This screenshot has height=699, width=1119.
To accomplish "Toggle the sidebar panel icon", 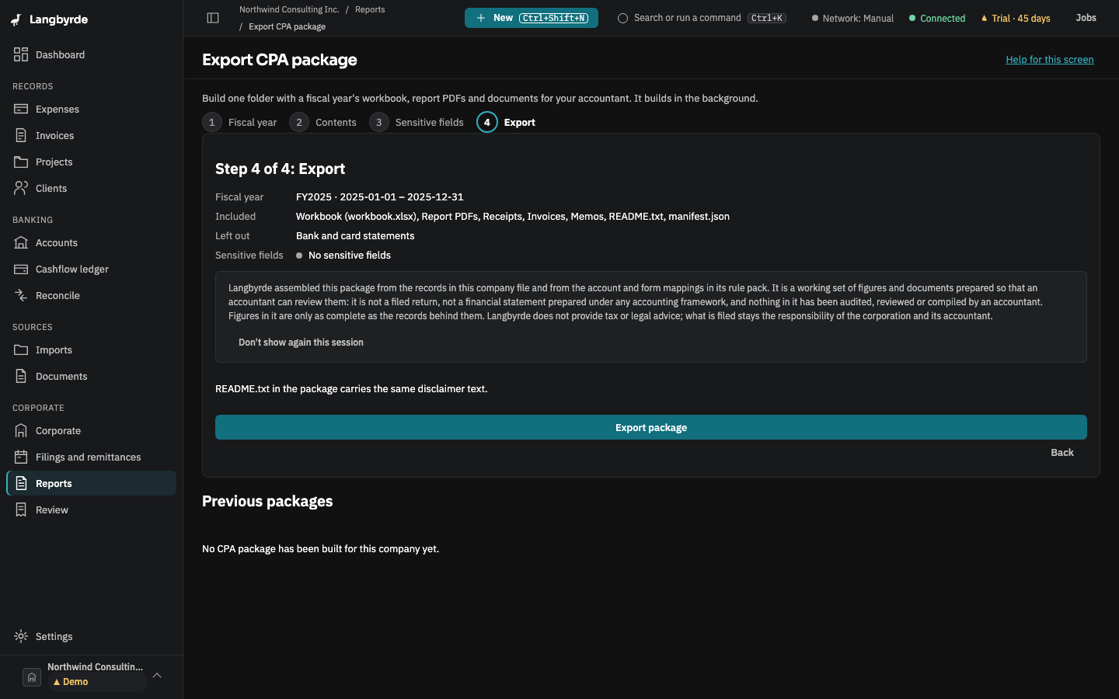I will (x=213, y=18).
